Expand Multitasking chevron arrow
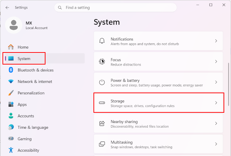Screen dimensions: 231x156 [x=216, y=144]
